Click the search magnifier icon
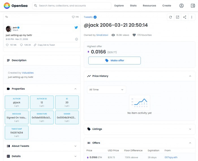Screen dimensions: 198x161 pyautogui.click(x=36, y=6)
